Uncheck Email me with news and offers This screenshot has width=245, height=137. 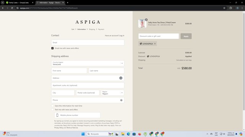click(52, 48)
